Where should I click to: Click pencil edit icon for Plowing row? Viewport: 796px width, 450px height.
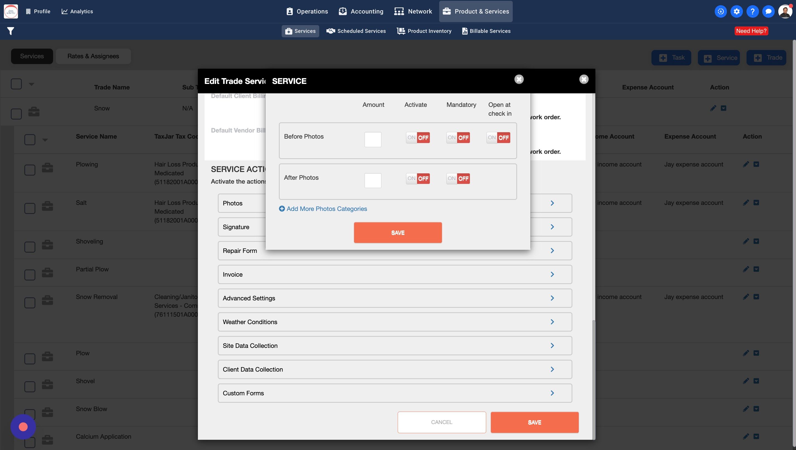pyautogui.click(x=746, y=164)
